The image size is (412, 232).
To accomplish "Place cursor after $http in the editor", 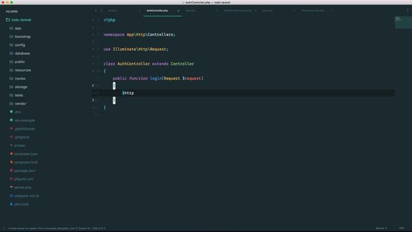I will coord(135,93).
